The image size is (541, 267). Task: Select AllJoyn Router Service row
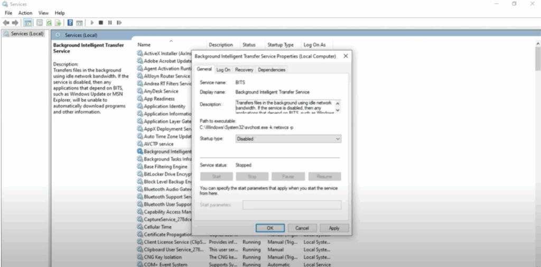[164, 76]
